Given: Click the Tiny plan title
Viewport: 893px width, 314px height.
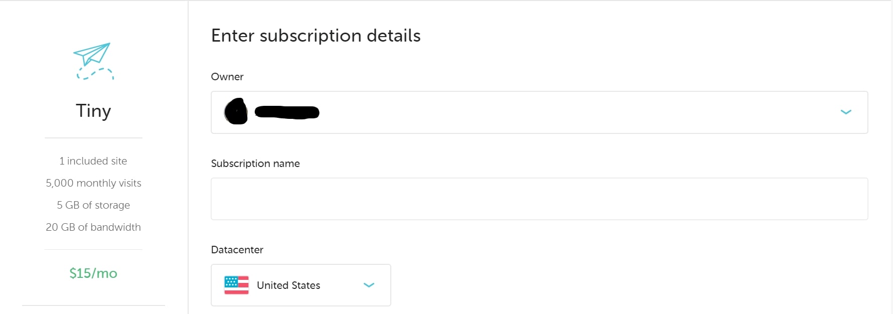Looking at the screenshot, I should [x=93, y=111].
